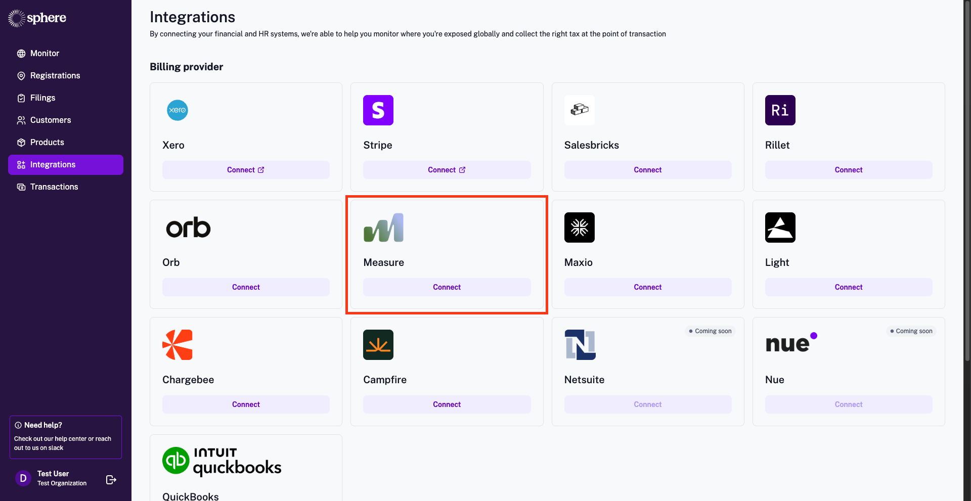Click the Sphere logo in the sidebar
Screen dimensions: 971x501
point(37,18)
